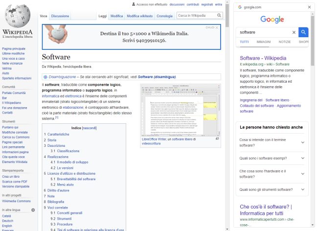Open 'Fai una donazione' sidebar link
The image size is (318, 231).
pyautogui.click(x=14, y=108)
